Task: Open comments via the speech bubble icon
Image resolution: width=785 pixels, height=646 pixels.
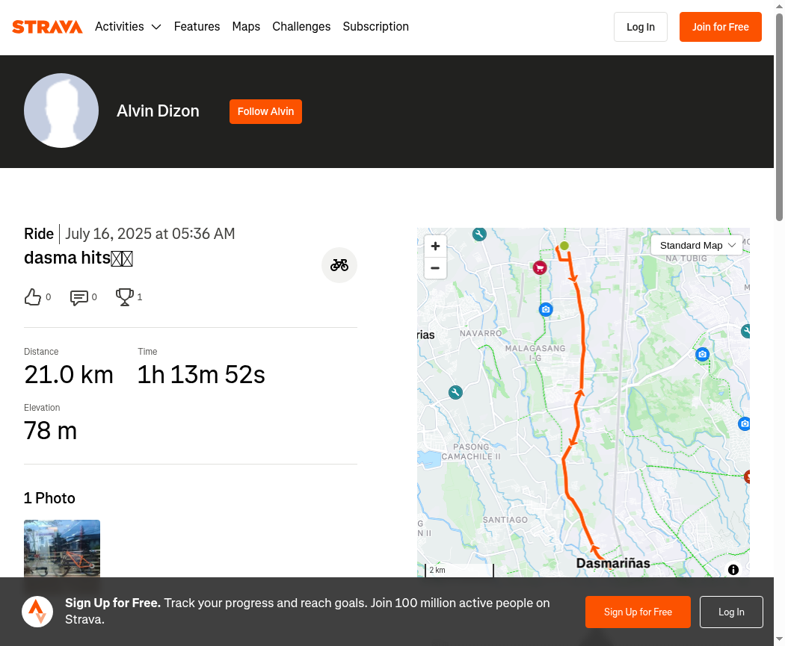Action: point(79,297)
